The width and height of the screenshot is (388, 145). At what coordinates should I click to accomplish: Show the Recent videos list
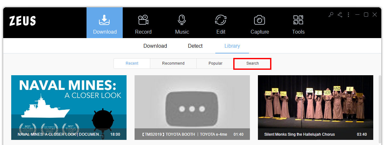pyautogui.click(x=132, y=63)
